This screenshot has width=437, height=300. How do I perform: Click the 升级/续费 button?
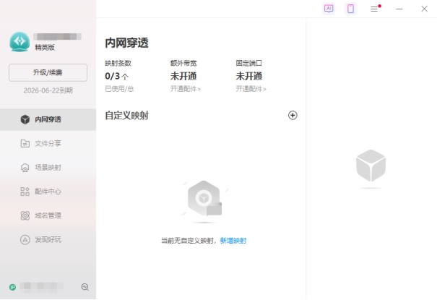[x=48, y=72]
